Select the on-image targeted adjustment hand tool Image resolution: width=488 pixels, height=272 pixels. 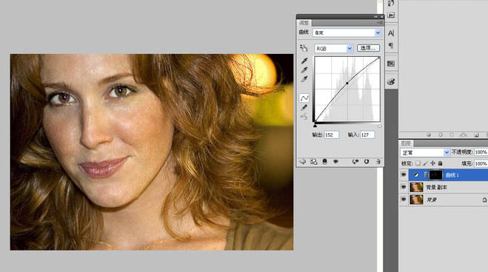pos(304,47)
